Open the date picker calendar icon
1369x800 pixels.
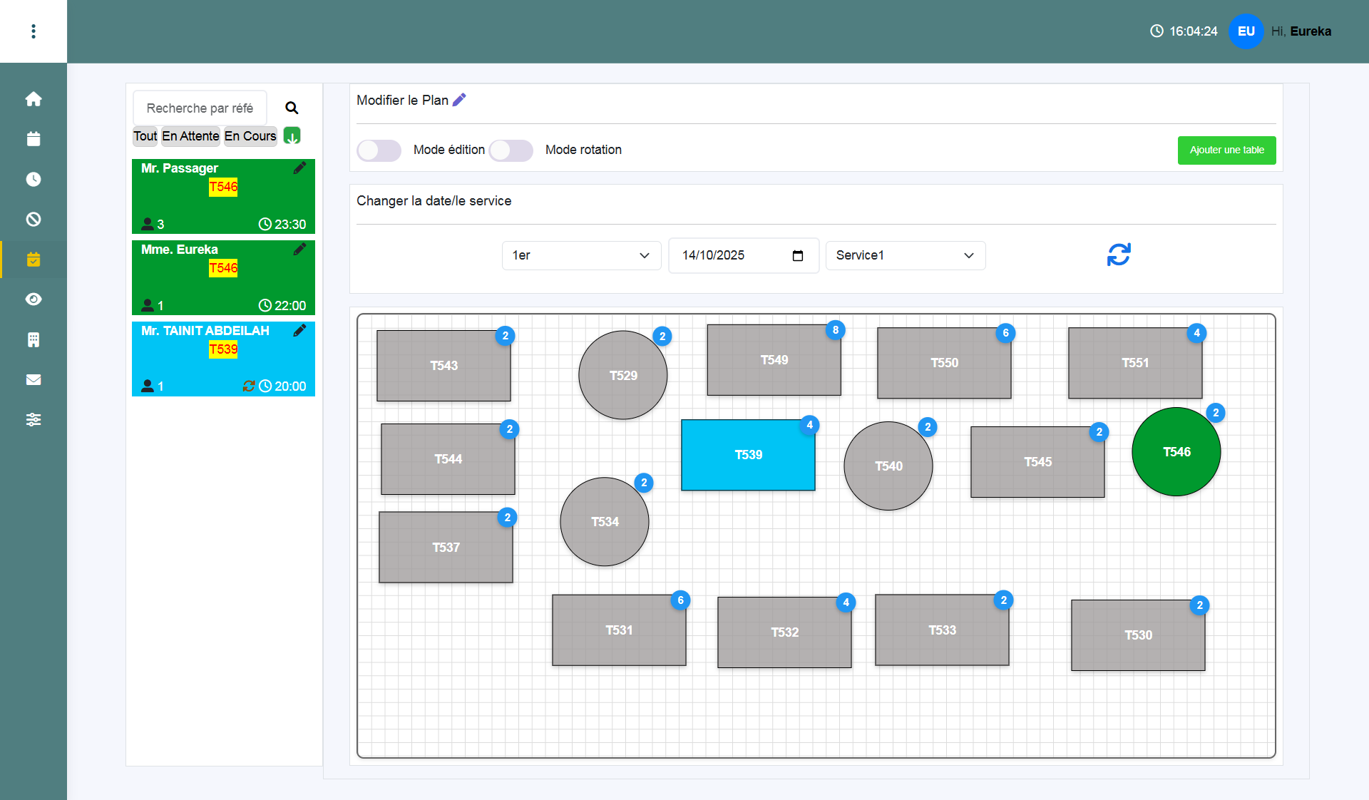(x=798, y=255)
